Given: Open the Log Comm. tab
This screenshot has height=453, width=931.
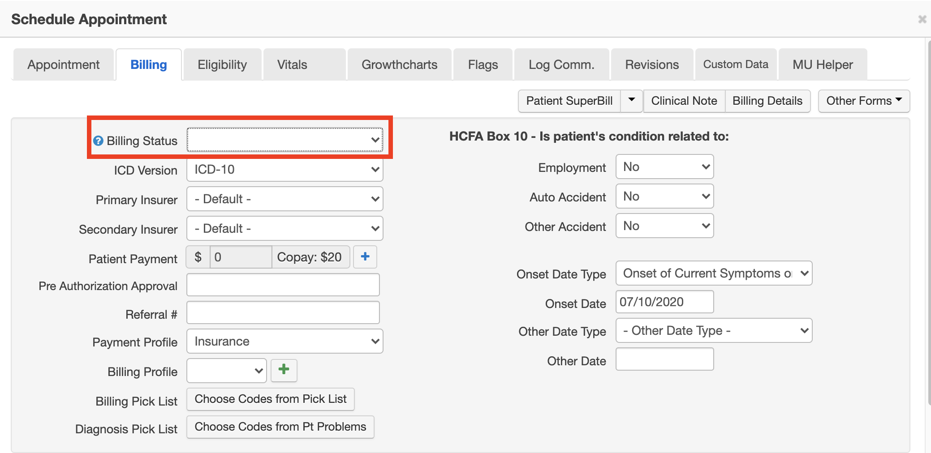Looking at the screenshot, I should (562, 64).
